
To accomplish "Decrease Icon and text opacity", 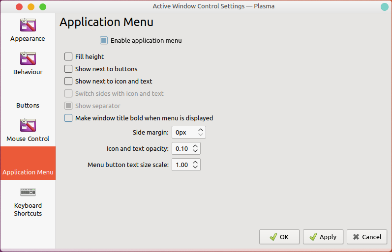I will pos(195,151).
